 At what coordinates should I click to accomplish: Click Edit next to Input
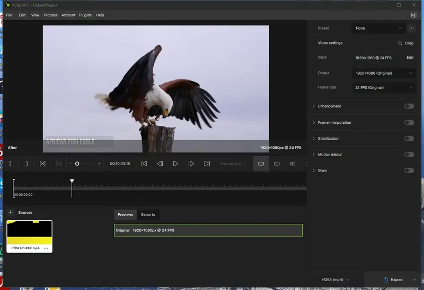[410, 58]
